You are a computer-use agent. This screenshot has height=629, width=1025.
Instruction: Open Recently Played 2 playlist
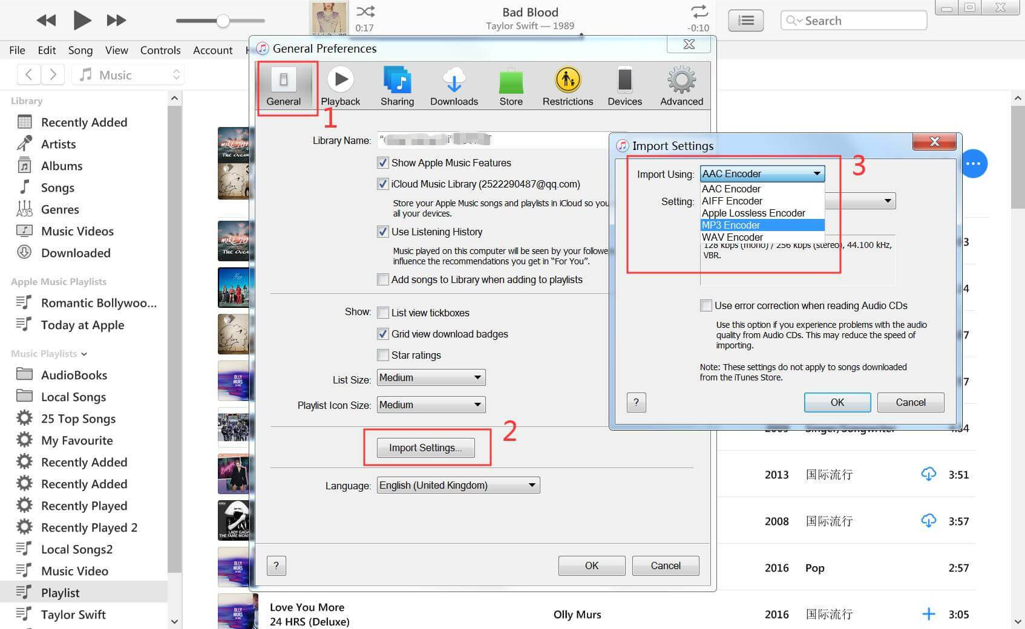(x=89, y=527)
